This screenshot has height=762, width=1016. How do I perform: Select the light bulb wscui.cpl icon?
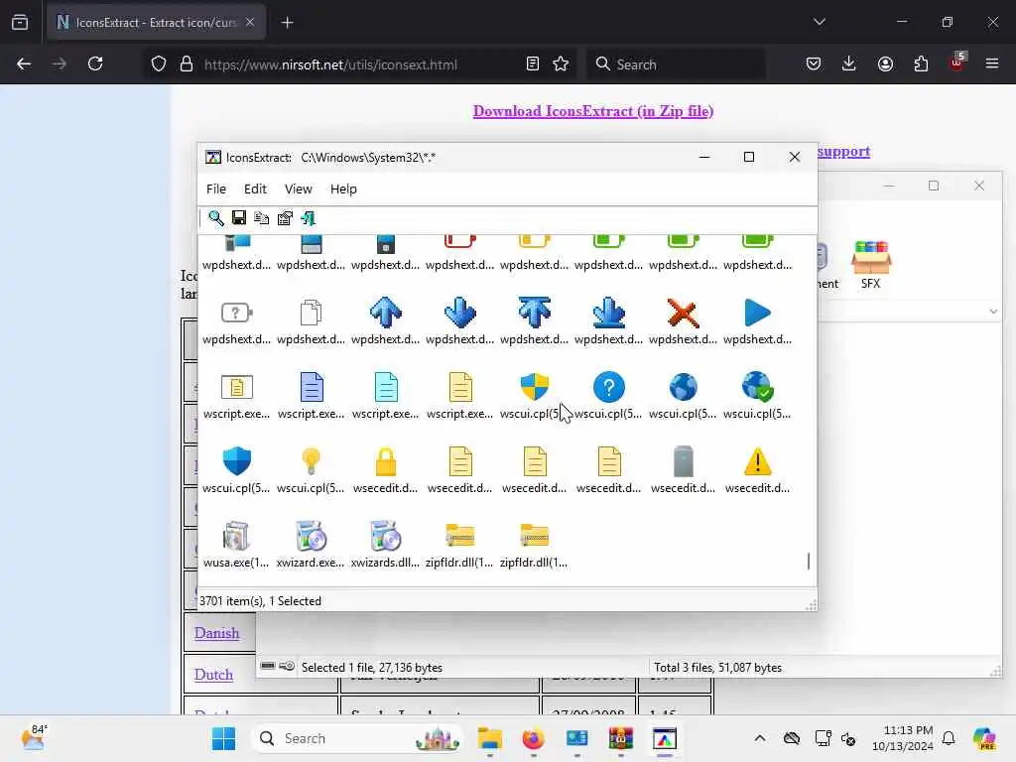tap(311, 461)
